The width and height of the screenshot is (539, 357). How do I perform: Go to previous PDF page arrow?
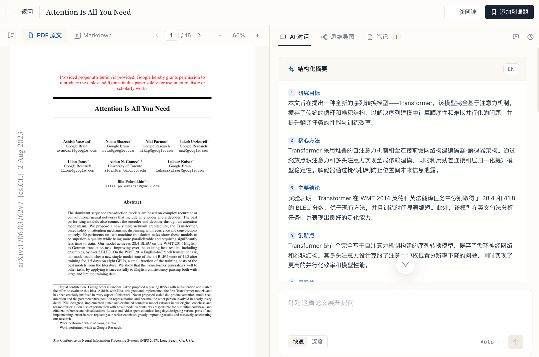[157, 35]
